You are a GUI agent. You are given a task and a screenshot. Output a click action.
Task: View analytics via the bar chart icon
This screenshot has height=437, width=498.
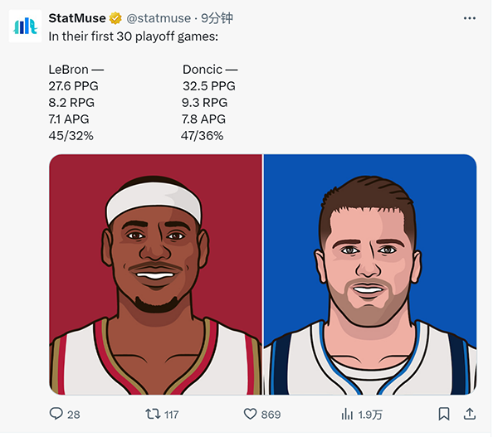348,413
